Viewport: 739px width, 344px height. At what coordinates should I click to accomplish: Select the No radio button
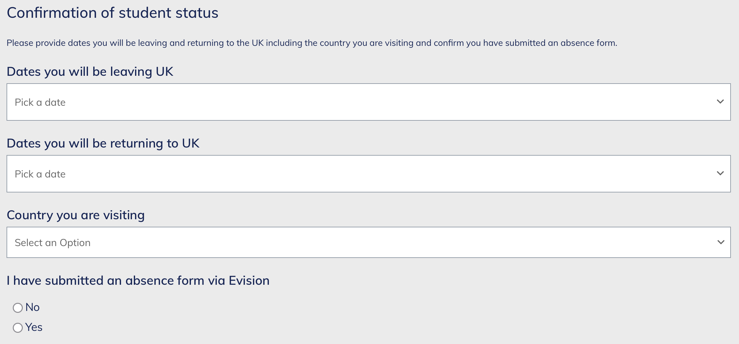18,308
